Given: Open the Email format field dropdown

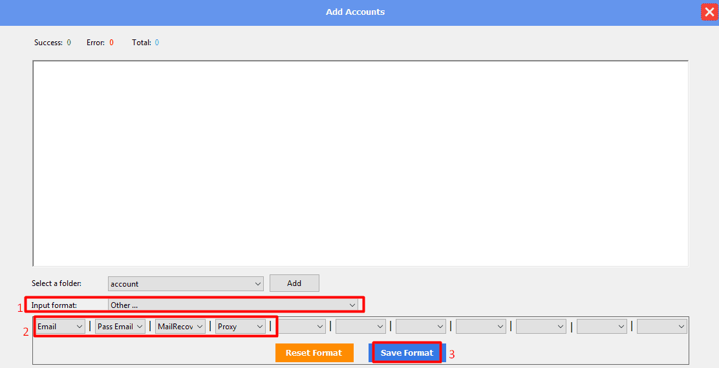Looking at the screenshot, I should coord(60,327).
